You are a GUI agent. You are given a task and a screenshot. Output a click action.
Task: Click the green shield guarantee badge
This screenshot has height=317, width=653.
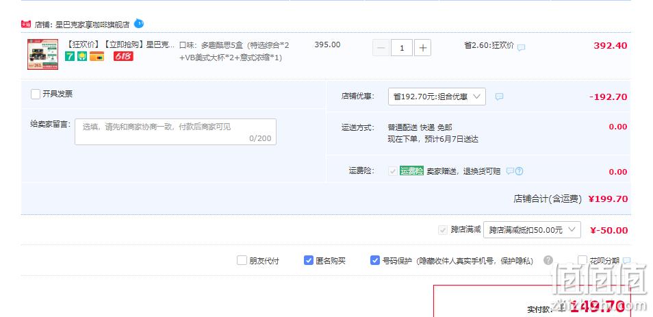82,56
